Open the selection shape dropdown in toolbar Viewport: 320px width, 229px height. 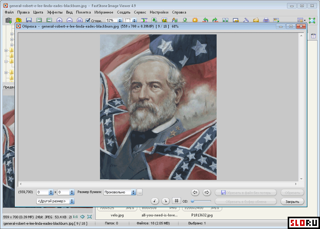tap(134, 20)
